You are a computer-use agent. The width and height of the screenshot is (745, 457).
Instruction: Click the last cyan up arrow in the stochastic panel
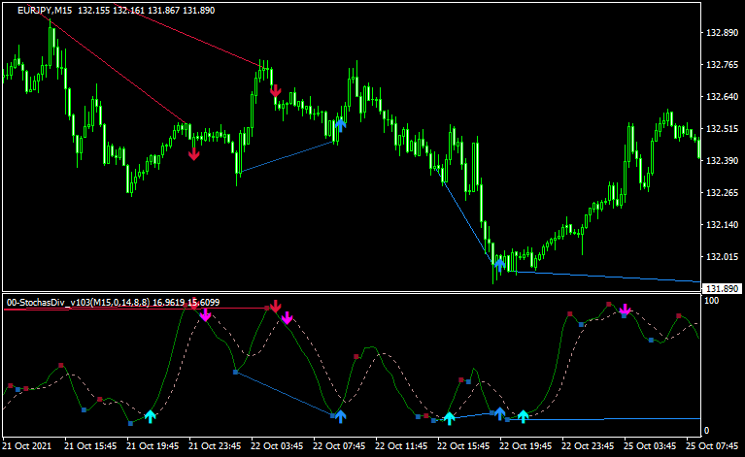coord(524,416)
